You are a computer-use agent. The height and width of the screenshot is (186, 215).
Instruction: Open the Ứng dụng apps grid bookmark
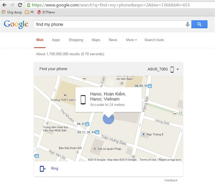tap(12, 12)
